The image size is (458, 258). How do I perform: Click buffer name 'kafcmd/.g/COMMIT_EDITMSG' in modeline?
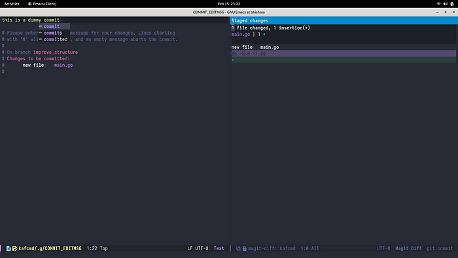tap(50, 248)
